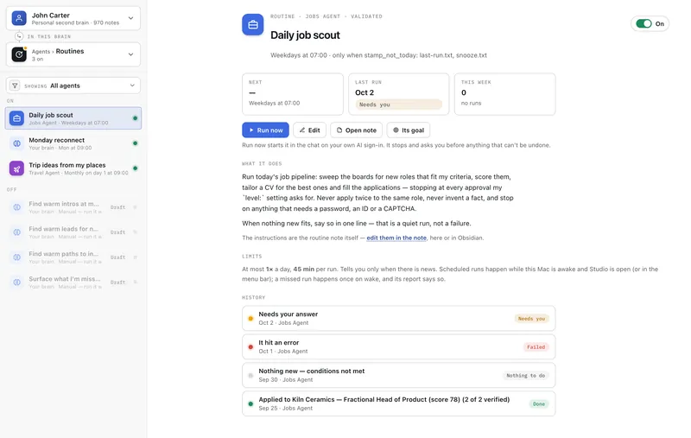Toggle the Surface what I'm missing status dot
The height and width of the screenshot is (438, 691).
click(x=136, y=282)
